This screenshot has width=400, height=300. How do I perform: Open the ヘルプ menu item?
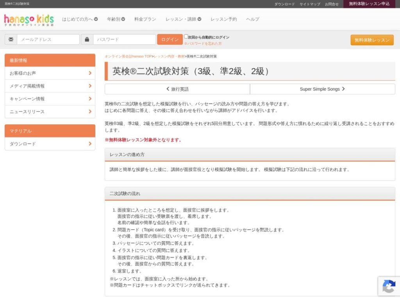(253, 19)
